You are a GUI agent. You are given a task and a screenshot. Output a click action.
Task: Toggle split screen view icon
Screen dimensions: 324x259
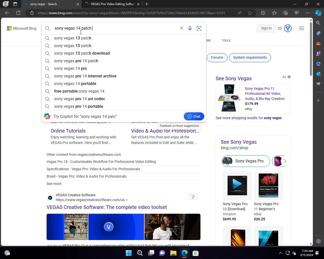(263, 13)
